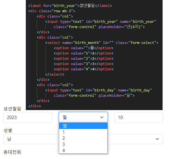Click the 성별 form label
This screenshot has width=182, height=159.
tap(8, 130)
